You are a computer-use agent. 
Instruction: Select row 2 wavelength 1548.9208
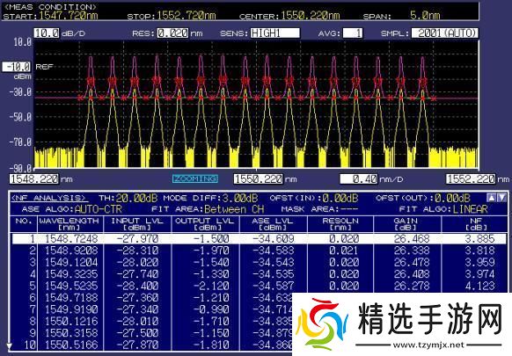(x=71, y=251)
